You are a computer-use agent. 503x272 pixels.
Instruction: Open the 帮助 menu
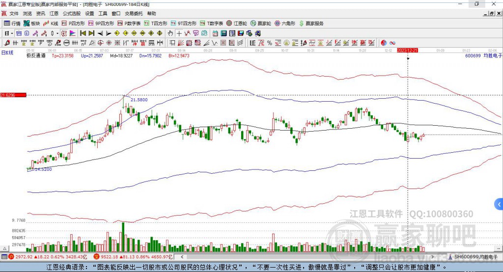(x=151, y=13)
